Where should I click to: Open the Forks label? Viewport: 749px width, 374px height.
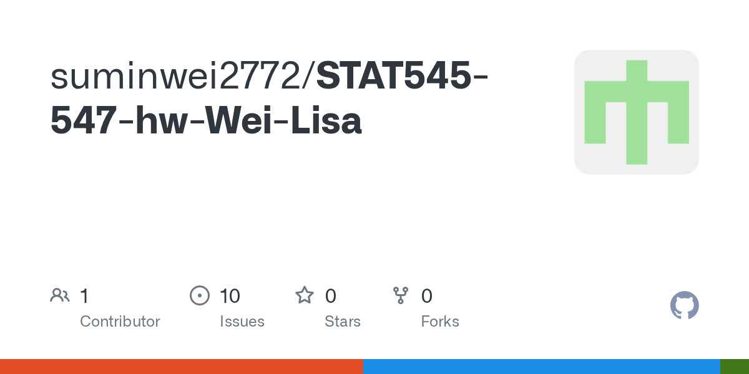(x=440, y=322)
